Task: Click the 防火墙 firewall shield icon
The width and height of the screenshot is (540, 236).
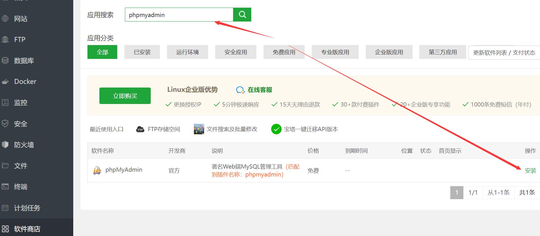Action: tap(5, 144)
